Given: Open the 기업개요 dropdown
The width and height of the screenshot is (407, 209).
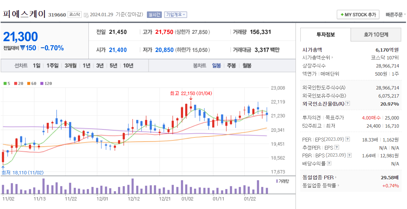Looking at the screenshot, I should click(x=175, y=15).
